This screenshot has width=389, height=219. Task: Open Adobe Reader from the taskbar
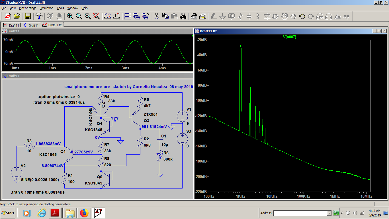tap(55, 213)
